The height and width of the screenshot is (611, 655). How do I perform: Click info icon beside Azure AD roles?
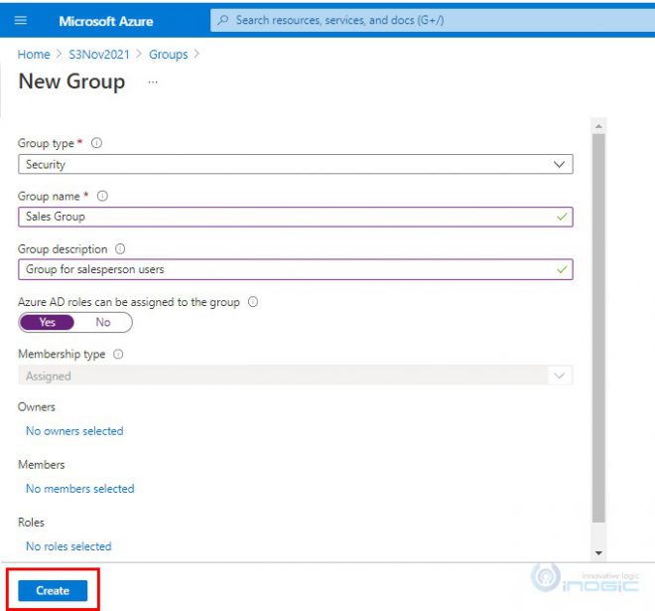pos(252,302)
